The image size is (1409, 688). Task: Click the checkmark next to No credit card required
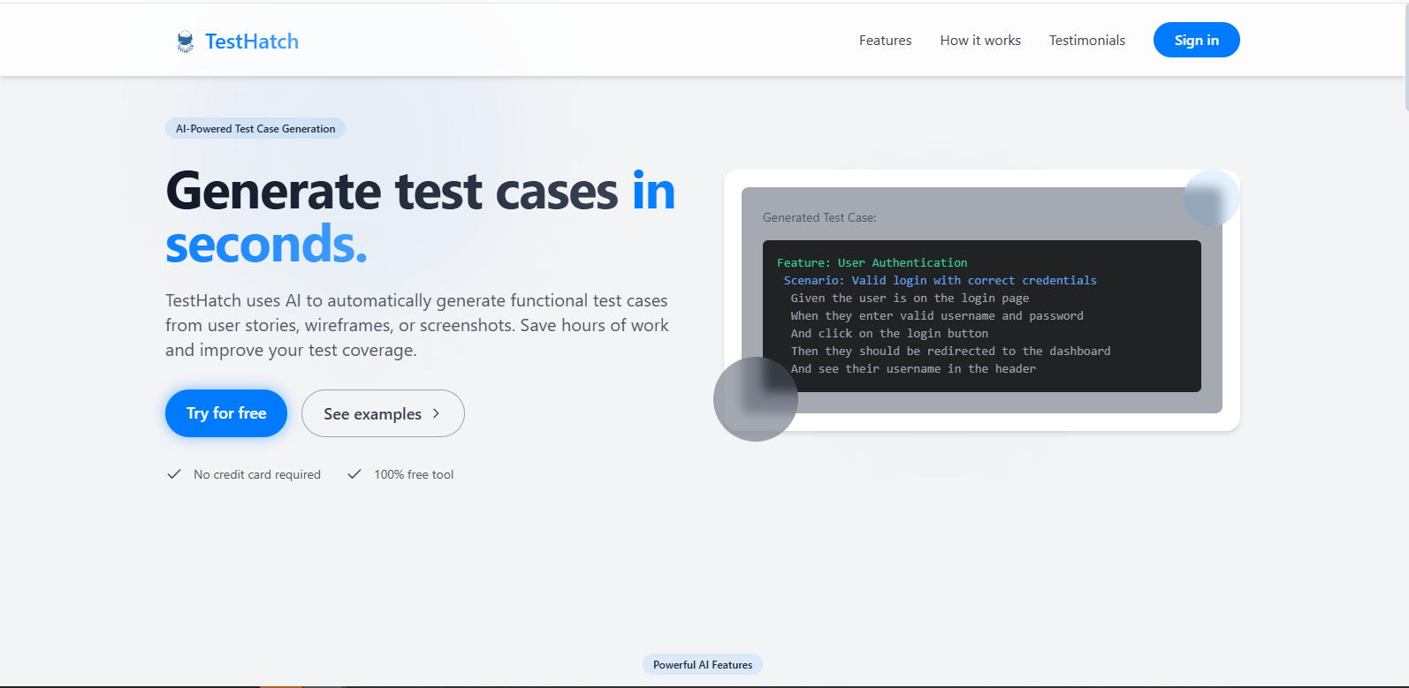point(174,474)
